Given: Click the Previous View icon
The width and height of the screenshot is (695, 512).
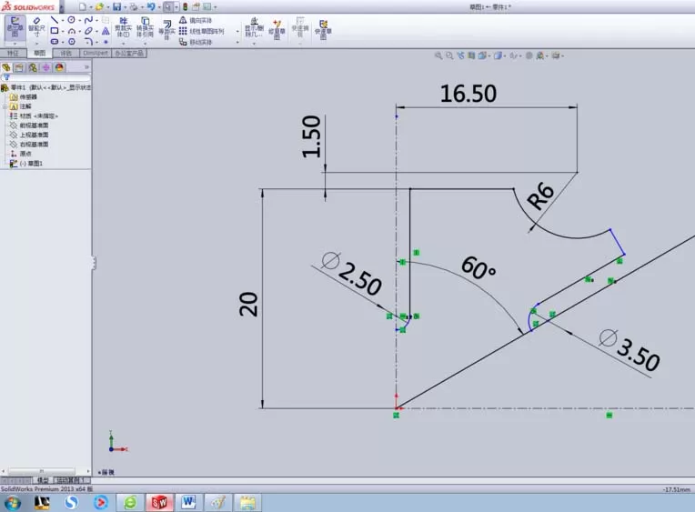Looking at the screenshot, I should click(x=460, y=55).
